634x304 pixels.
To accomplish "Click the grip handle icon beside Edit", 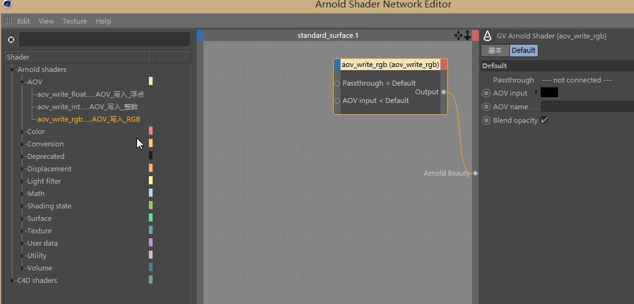I will (8, 21).
